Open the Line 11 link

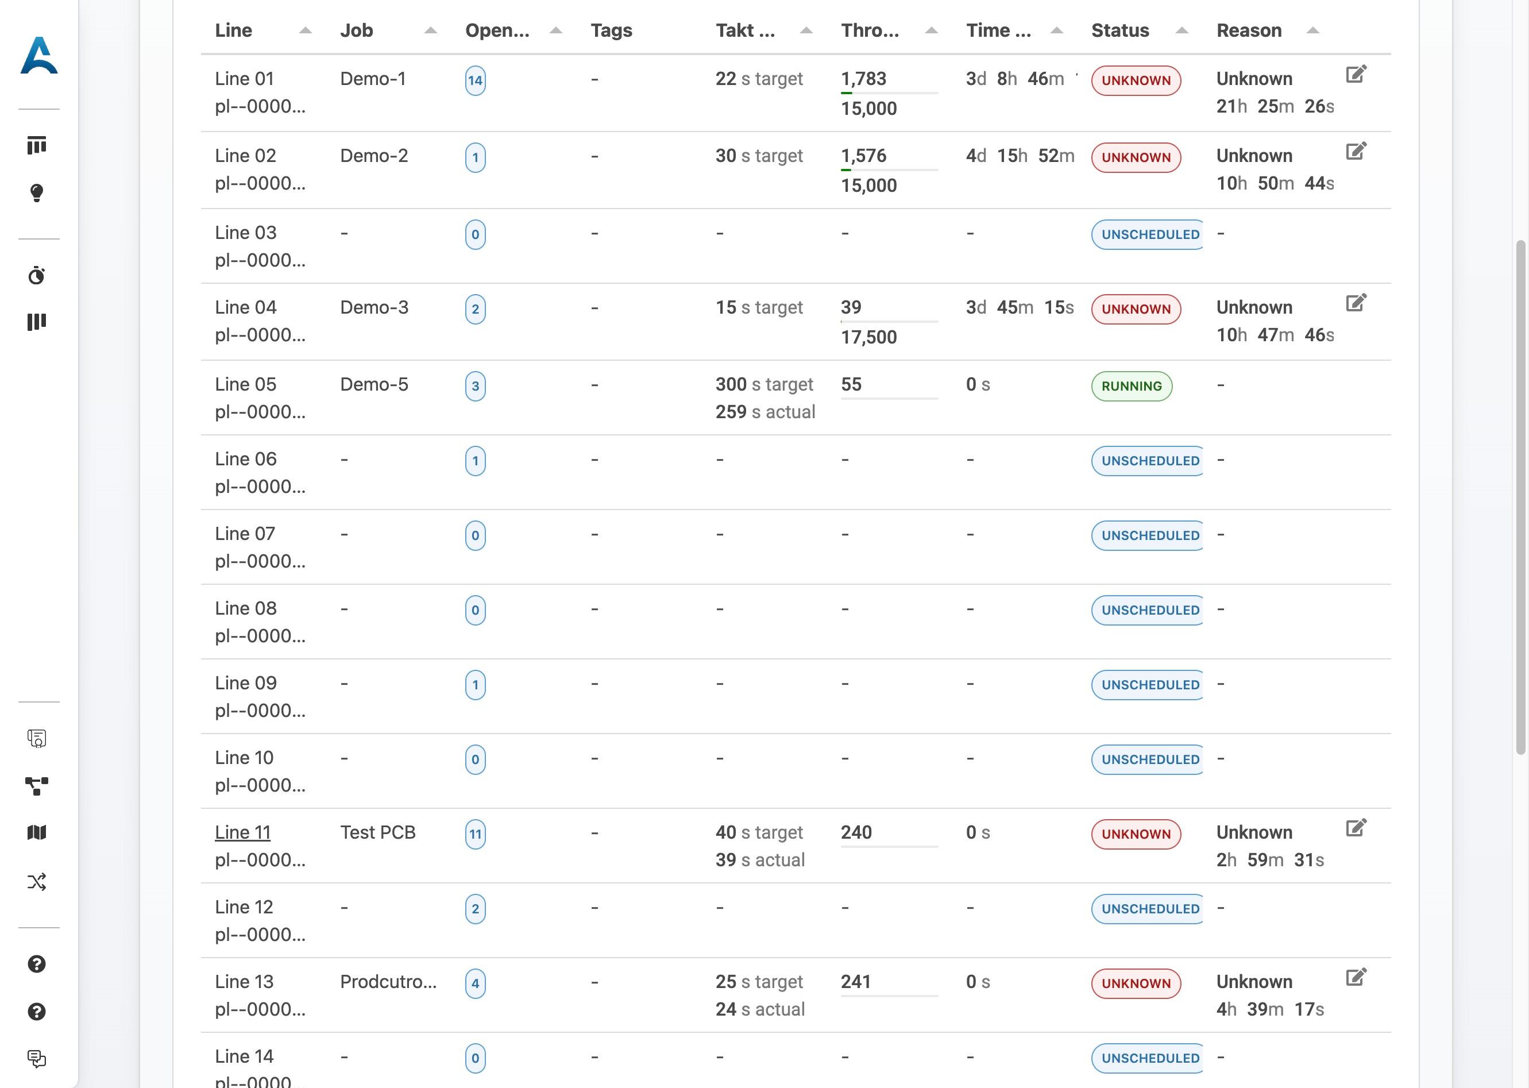pyautogui.click(x=242, y=832)
